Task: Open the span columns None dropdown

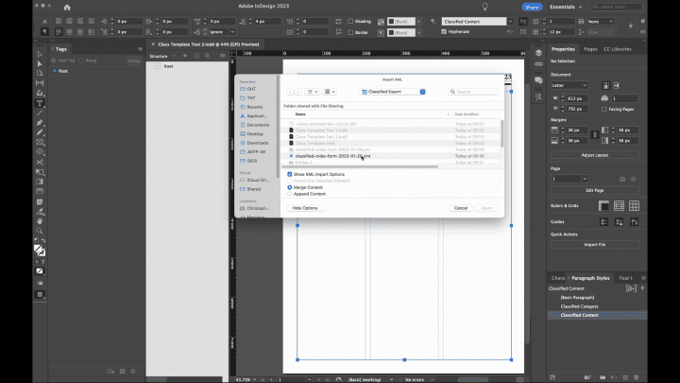Action: (601, 21)
